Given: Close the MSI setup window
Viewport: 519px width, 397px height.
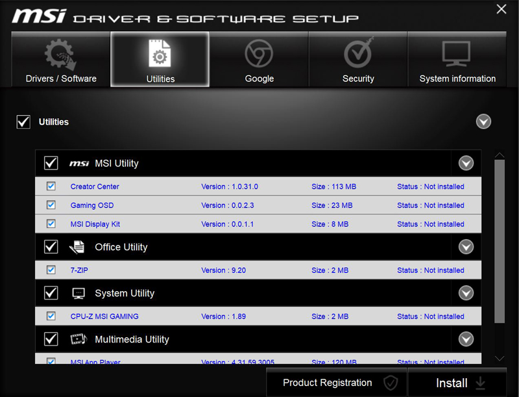Looking at the screenshot, I should tap(501, 9).
